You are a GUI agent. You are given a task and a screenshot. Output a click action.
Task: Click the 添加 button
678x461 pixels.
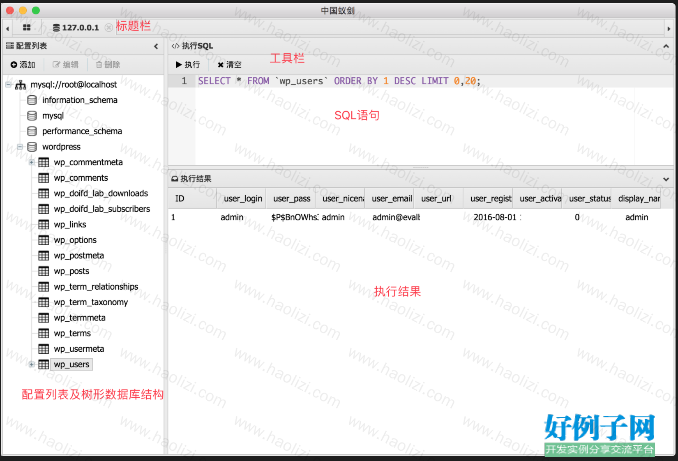pyautogui.click(x=23, y=65)
